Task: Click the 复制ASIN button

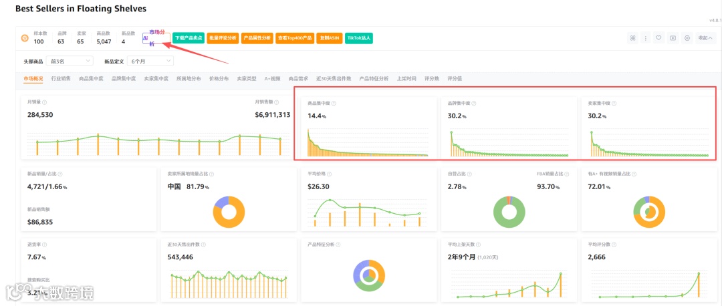Action: [330, 38]
